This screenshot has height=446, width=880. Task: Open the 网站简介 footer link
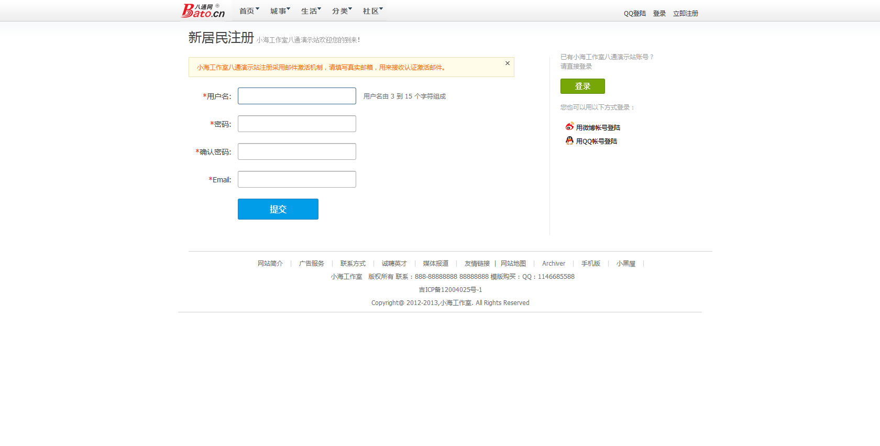270,264
